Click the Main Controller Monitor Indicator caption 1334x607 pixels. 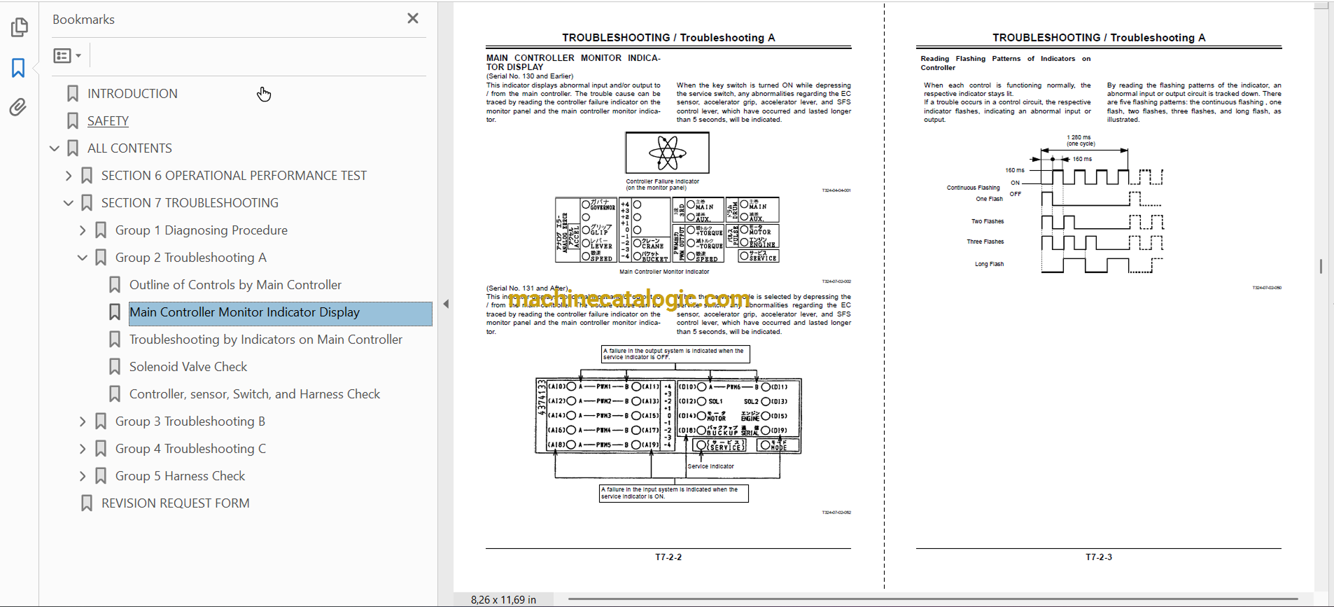pos(664,272)
